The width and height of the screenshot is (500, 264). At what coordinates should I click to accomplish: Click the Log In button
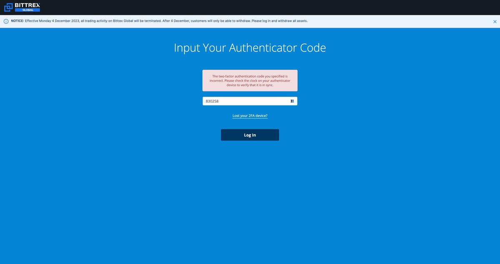coord(250,135)
